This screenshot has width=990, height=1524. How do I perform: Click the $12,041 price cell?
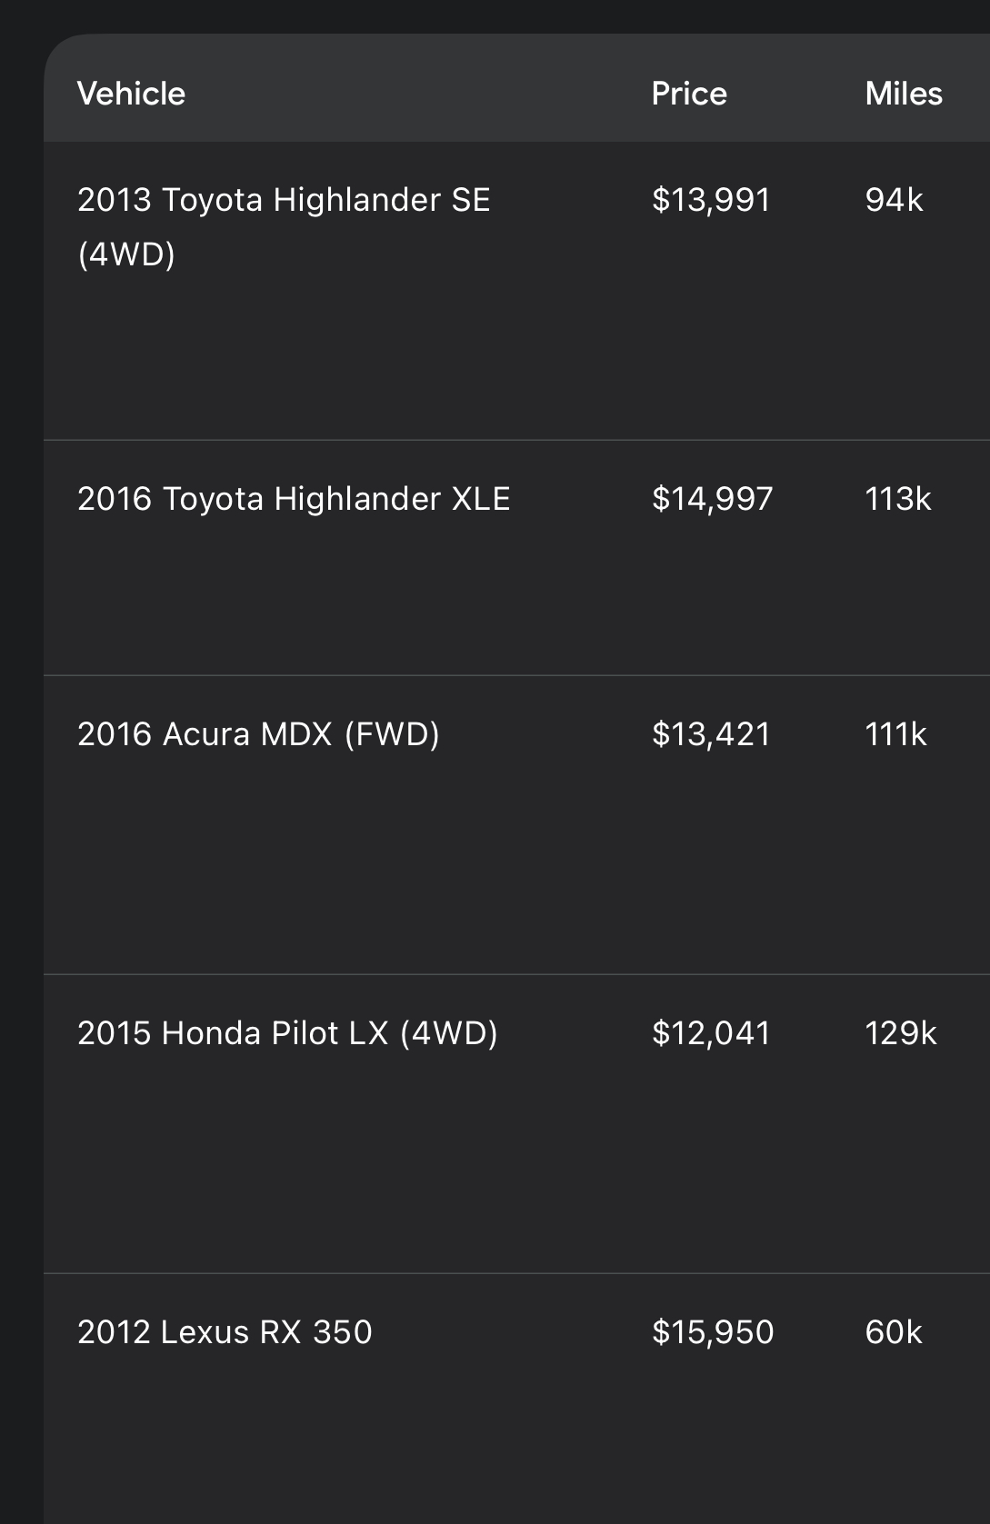pyautogui.click(x=711, y=1033)
